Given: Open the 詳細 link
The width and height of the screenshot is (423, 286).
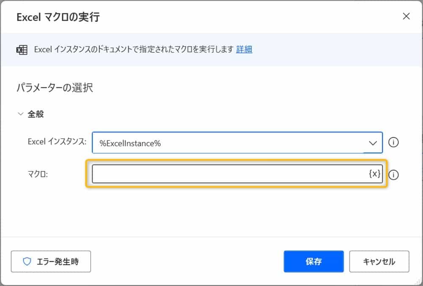Looking at the screenshot, I should click(244, 49).
